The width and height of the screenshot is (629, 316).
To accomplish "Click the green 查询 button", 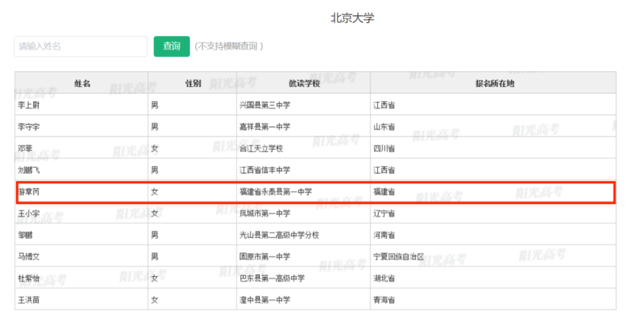I will pyautogui.click(x=172, y=46).
